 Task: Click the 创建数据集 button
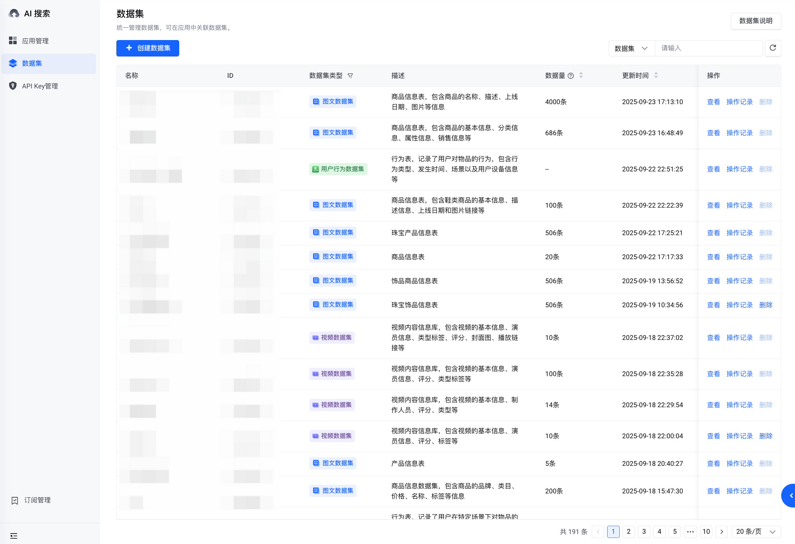pos(148,48)
